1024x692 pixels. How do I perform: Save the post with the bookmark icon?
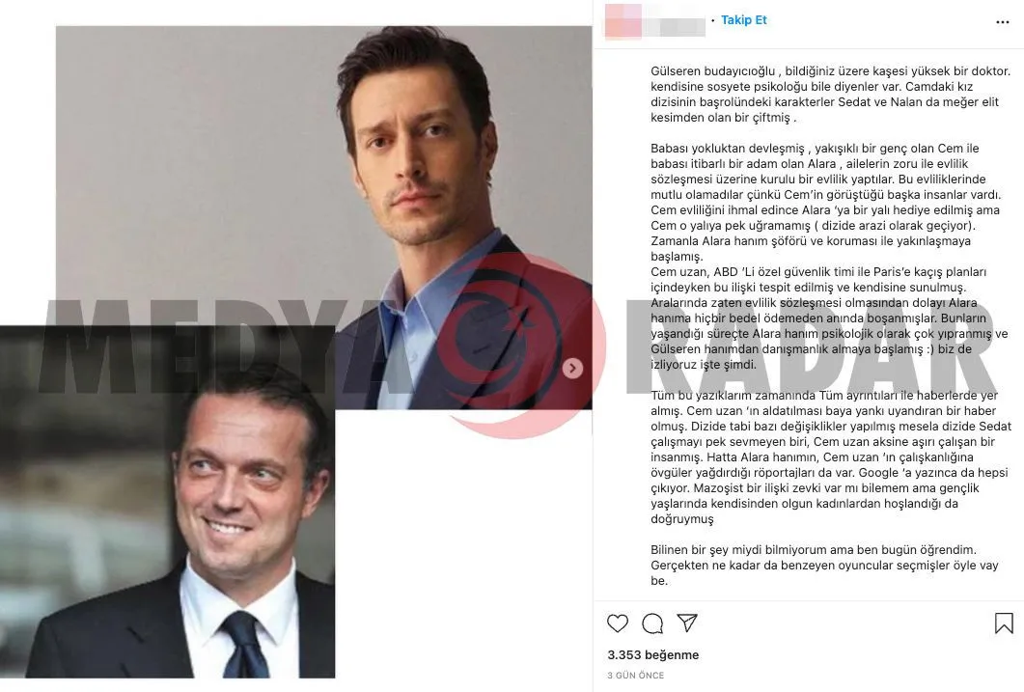(1004, 623)
